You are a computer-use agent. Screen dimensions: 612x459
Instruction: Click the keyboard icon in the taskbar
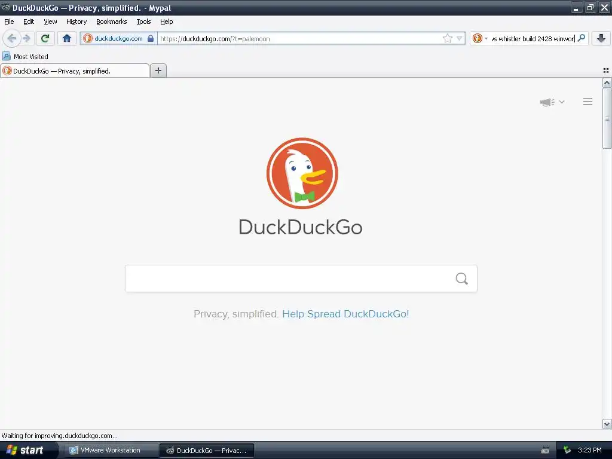(x=545, y=451)
